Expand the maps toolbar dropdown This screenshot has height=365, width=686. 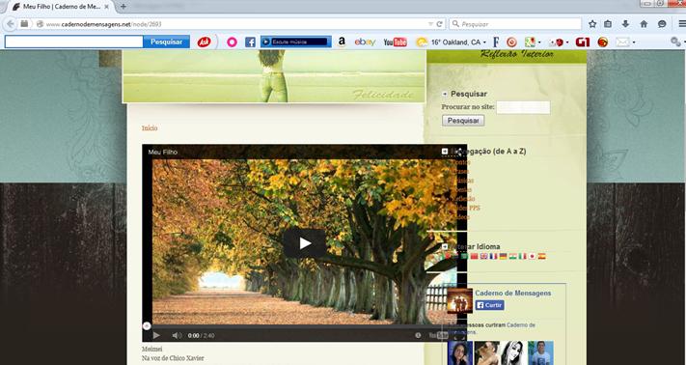click(540, 42)
